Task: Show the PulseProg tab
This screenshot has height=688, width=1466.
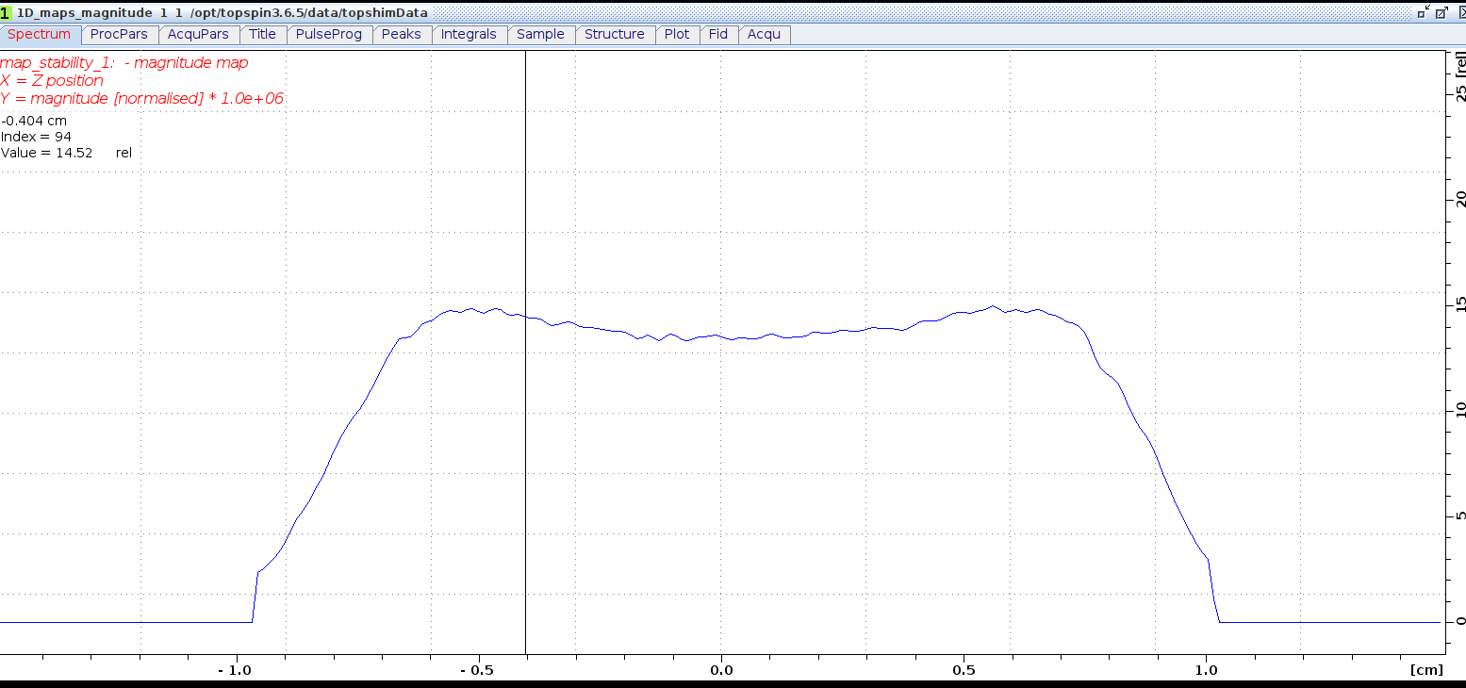Action: tap(328, 34)
